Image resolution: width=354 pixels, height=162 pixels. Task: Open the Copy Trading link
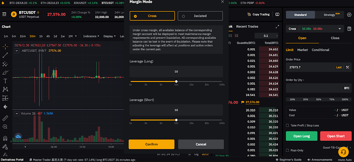coord(261,14)
